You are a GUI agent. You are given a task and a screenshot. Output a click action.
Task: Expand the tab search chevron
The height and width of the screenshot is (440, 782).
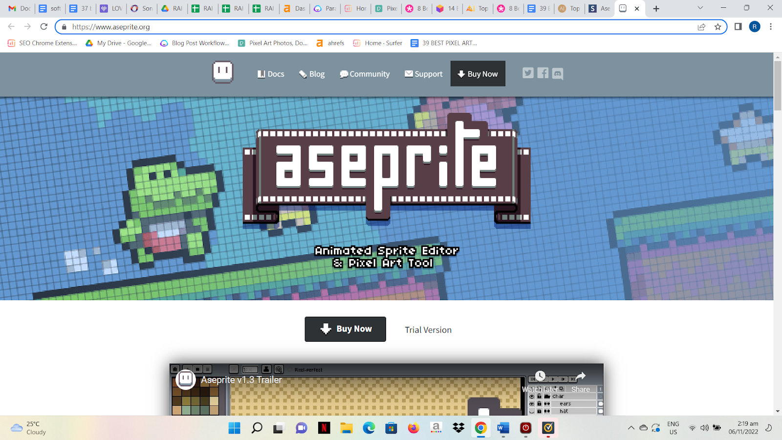pyautogui.click(x=700, y=8)
